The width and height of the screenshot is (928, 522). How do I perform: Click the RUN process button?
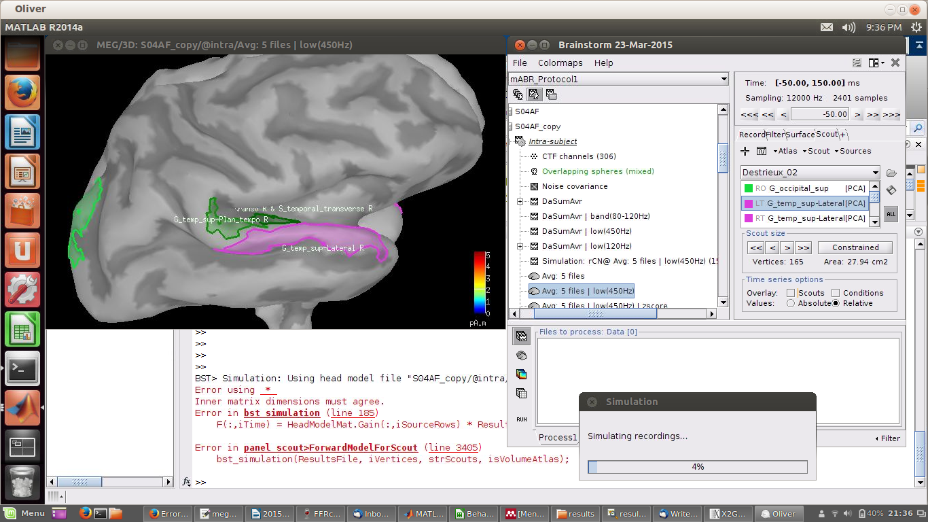tap(521, 419)
